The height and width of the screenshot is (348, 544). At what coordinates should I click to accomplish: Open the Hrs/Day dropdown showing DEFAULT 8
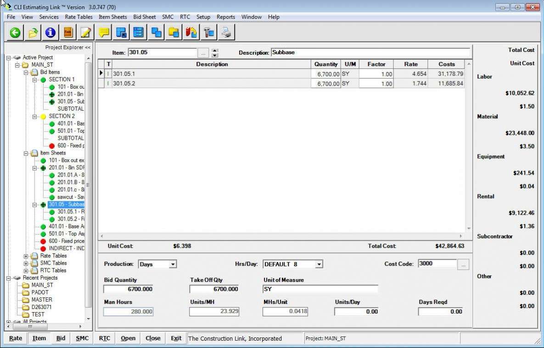point(319,264)
